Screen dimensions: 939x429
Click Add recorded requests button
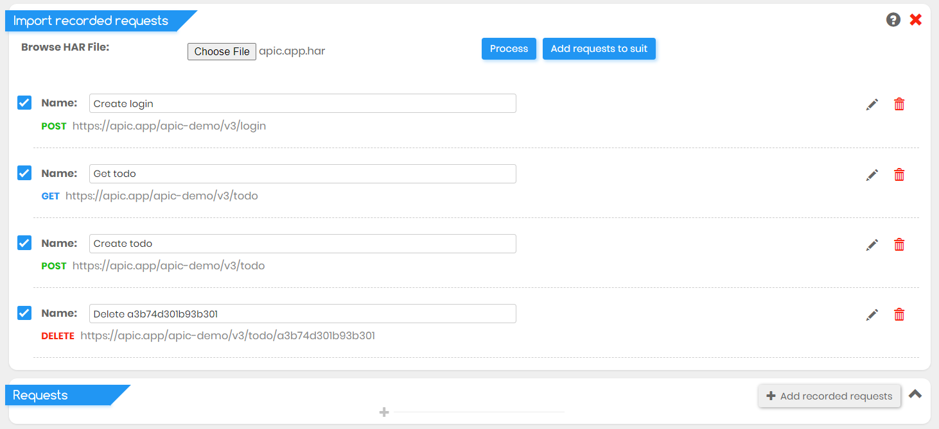pyautogui.click(x=829, y=396)
